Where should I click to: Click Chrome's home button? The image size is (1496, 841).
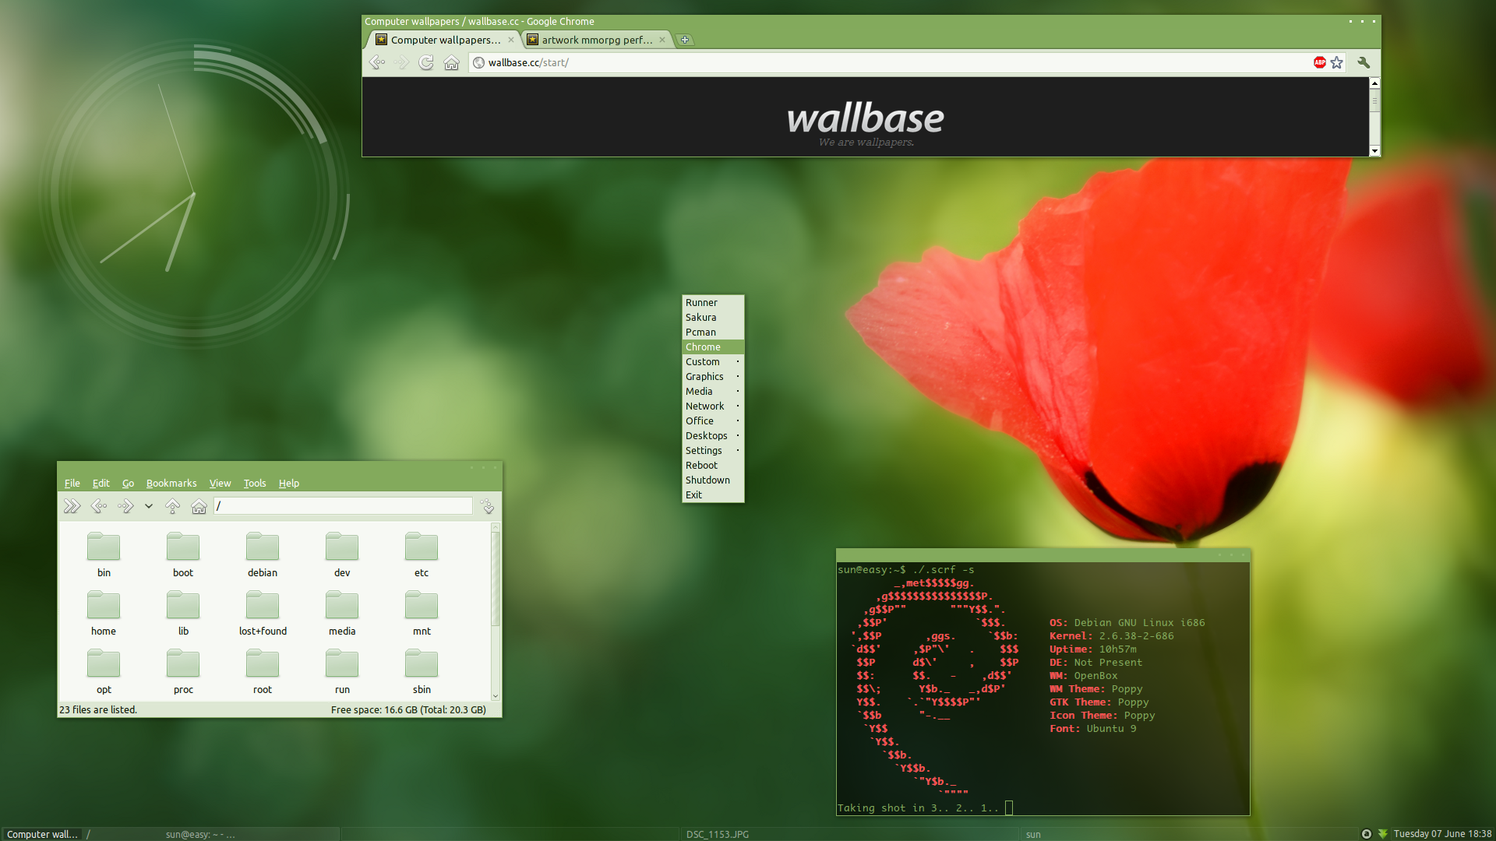pos(451,62)
